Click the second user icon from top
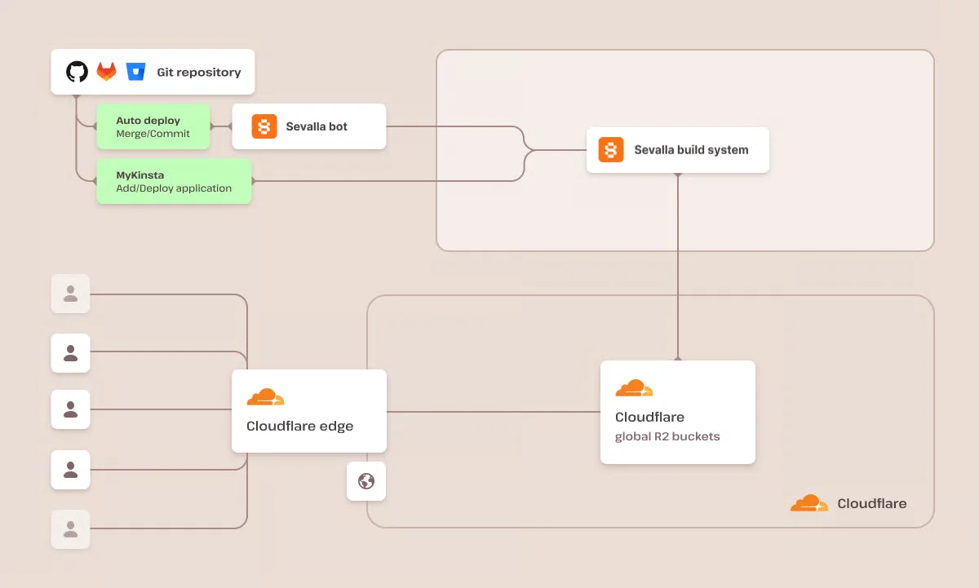Image resolution: width=979 pixels, height=588 pixels. point(71,353)
